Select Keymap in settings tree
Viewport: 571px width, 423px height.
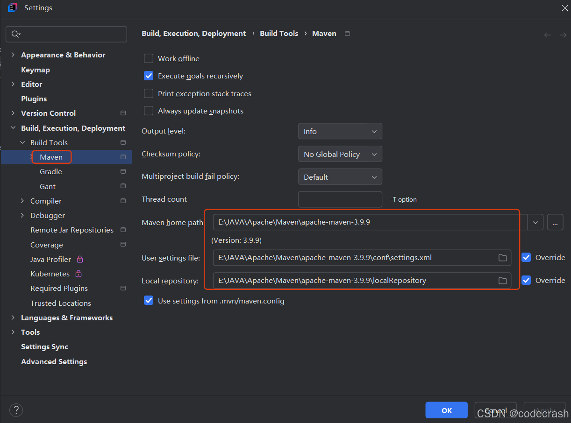point(36,70)
